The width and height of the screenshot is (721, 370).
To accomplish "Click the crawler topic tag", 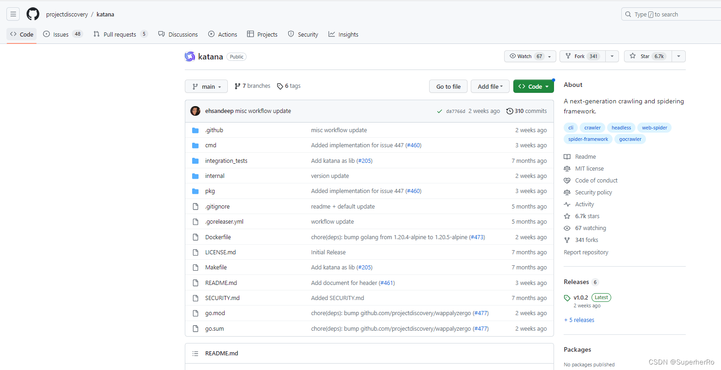I will (592, 128).
